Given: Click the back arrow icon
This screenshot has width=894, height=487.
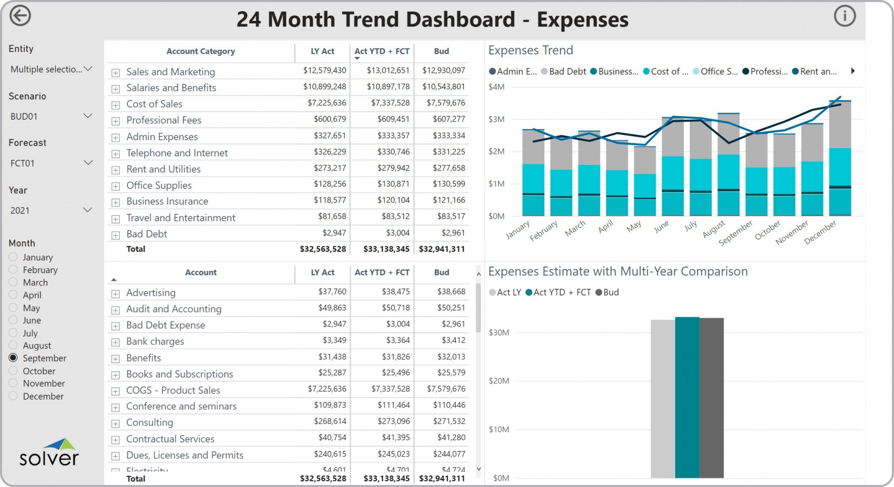Looking at the screenshot, I should pyautogui.click(x=20, y=16).
